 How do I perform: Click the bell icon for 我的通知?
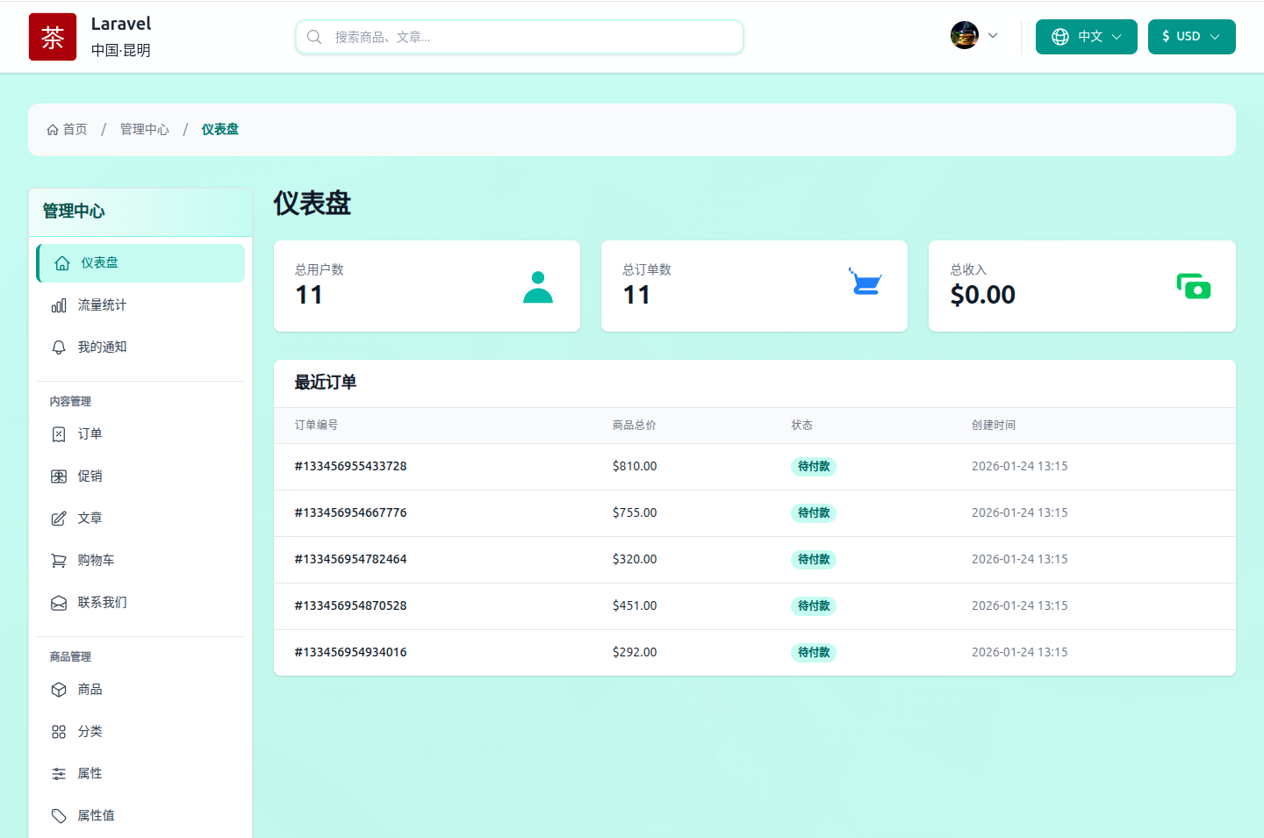click(59, 347)
